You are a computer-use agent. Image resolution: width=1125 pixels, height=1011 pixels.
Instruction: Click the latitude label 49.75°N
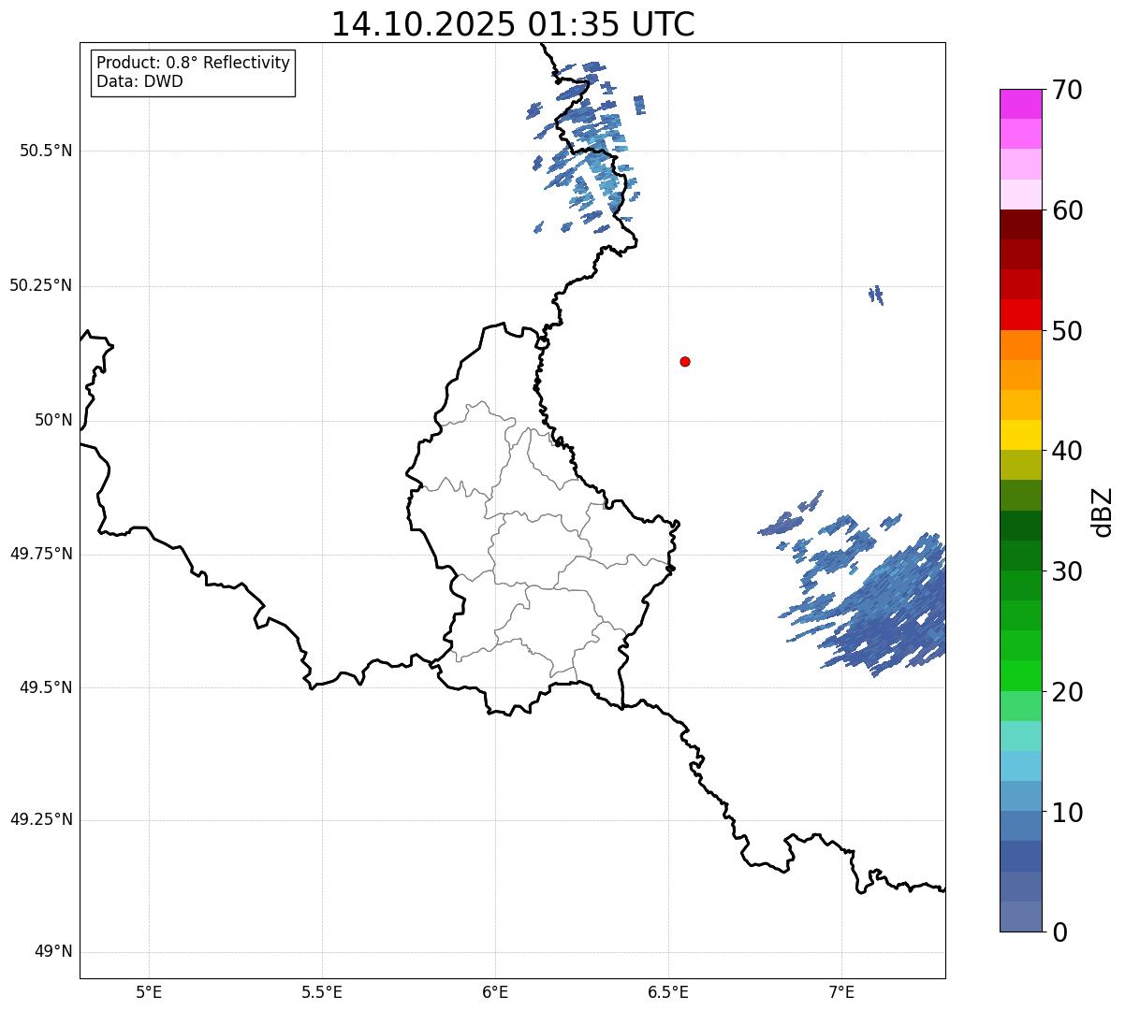pyautogui.click(x=40, y=554)
